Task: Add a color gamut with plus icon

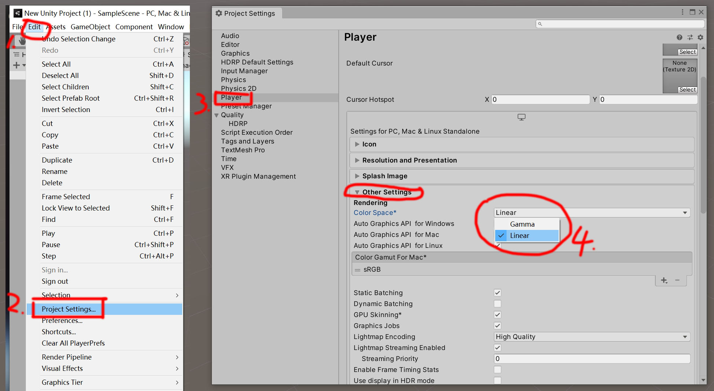Action: [x=664, y=280]
